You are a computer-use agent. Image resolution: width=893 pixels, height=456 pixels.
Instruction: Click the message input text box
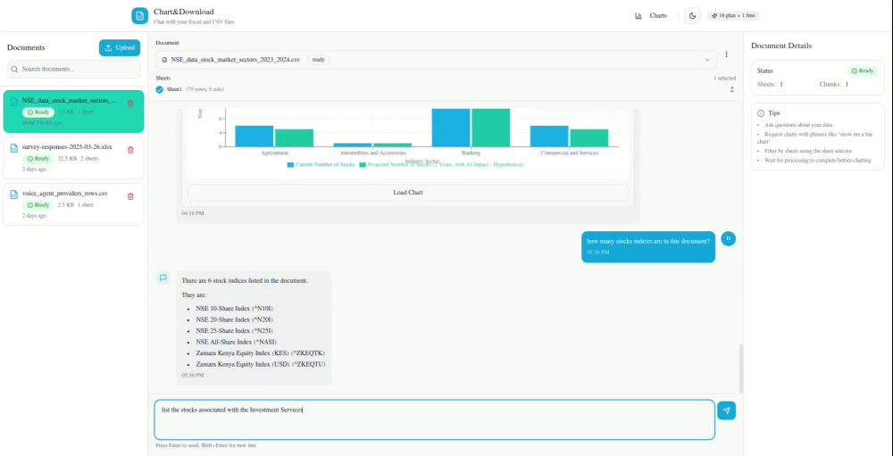click(x=435, y=419)
